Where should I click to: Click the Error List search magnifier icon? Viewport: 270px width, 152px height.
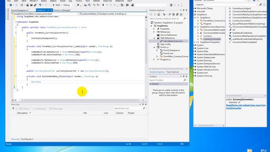144,109
